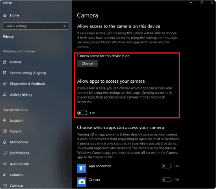This screenshot has width=216, height=189.
Task: Click the Change button
Action: tap(88, 63)
